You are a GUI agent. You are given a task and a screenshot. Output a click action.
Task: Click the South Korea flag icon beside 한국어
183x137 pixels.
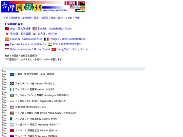[x=35, y=34]
